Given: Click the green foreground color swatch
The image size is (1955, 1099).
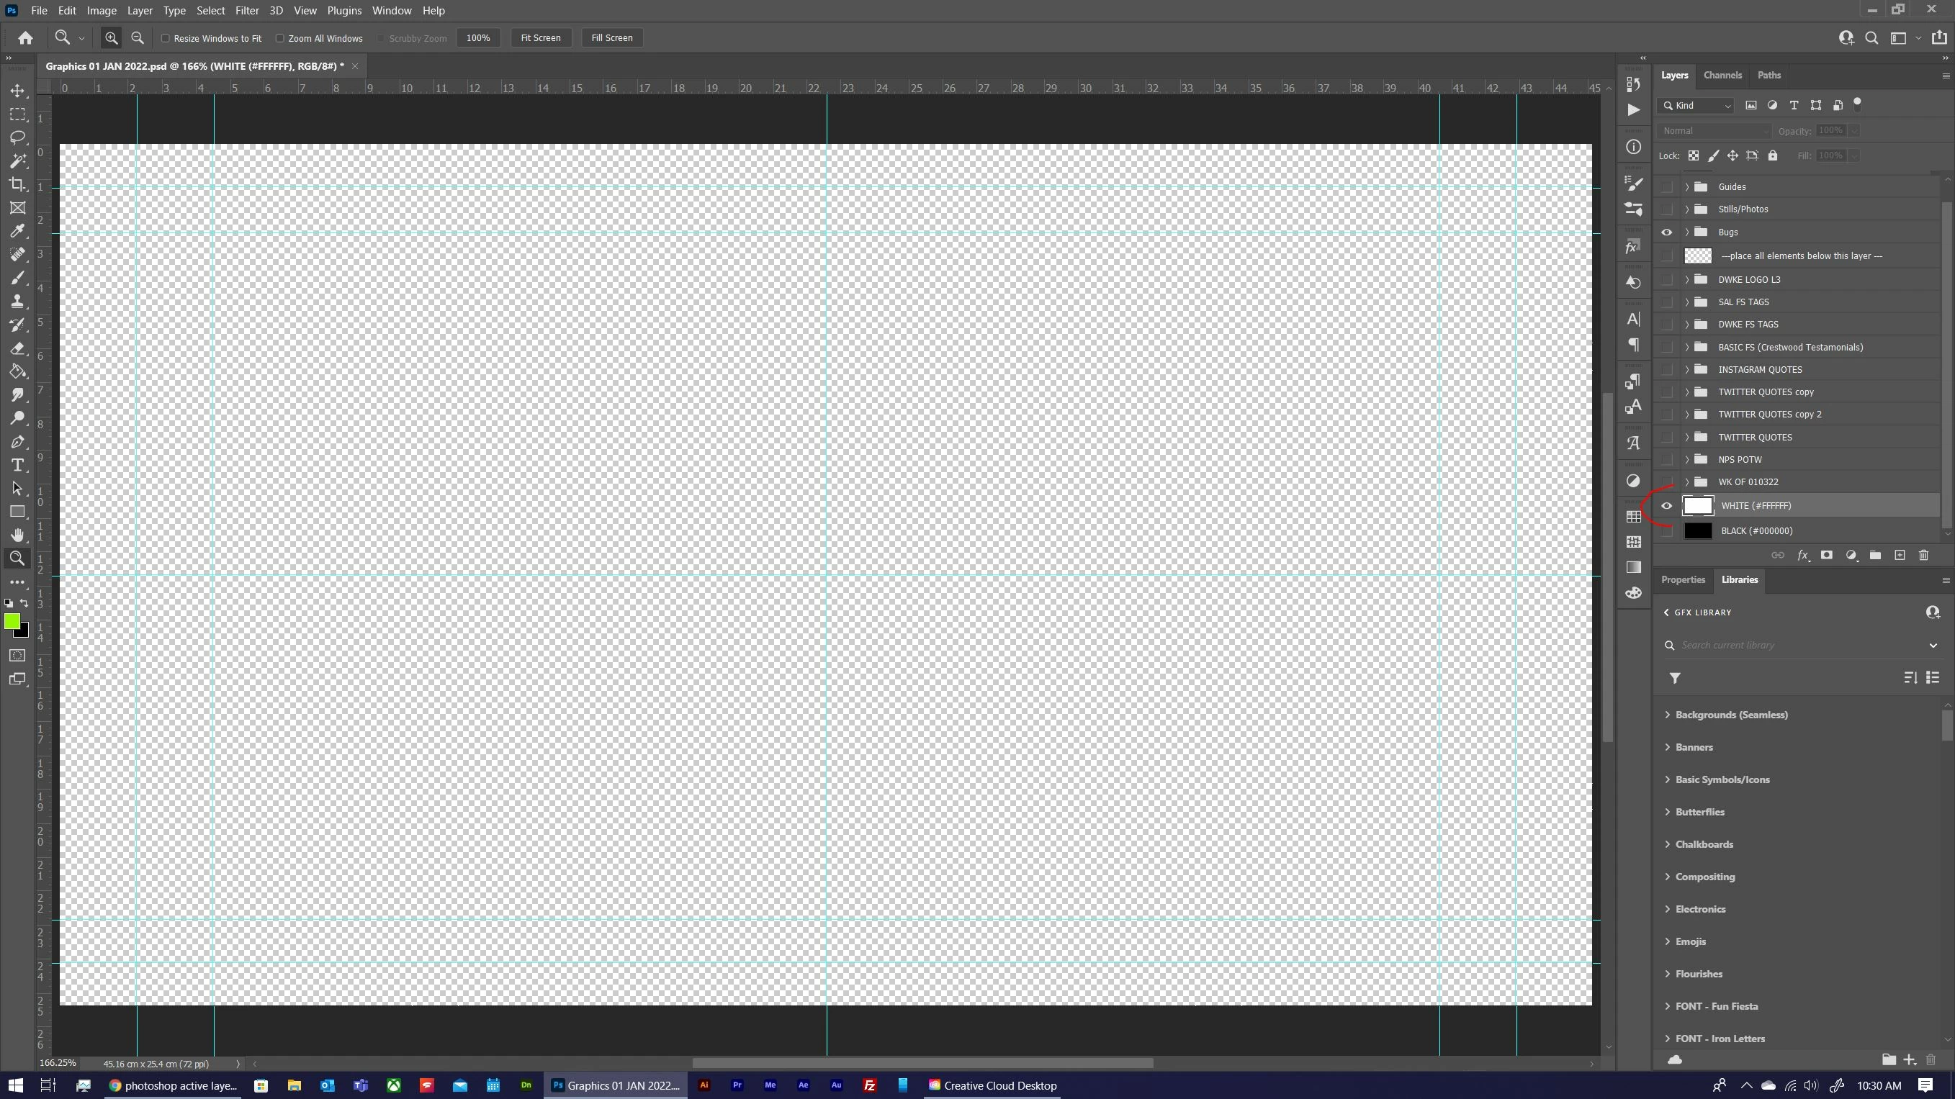Looking at the screenshot, I should [11, 621].
